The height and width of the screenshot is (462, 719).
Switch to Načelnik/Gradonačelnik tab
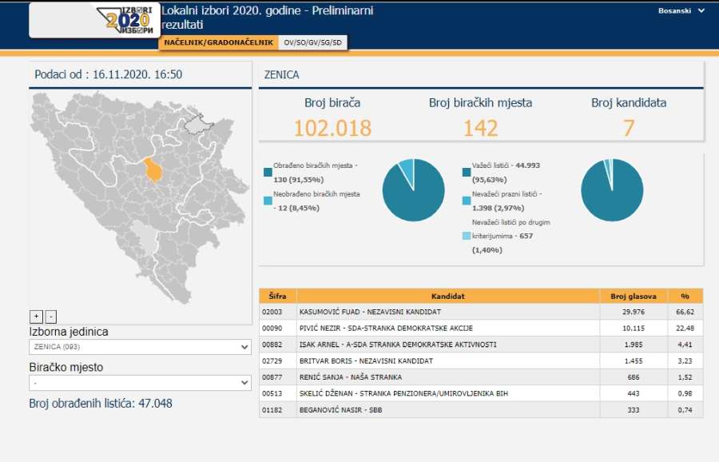click(x=219, y=42)
